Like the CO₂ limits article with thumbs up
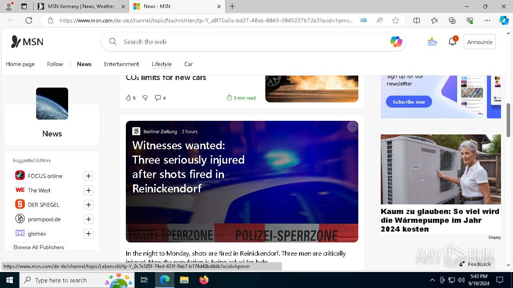This screenshot has height=288, width=513. point(131,98)
